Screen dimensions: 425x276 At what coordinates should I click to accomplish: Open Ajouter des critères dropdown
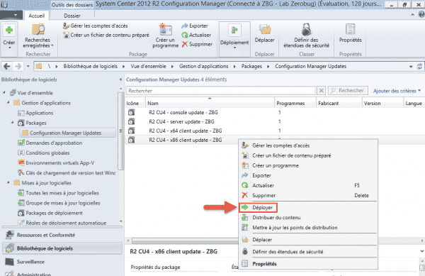[x=397, y=91]
